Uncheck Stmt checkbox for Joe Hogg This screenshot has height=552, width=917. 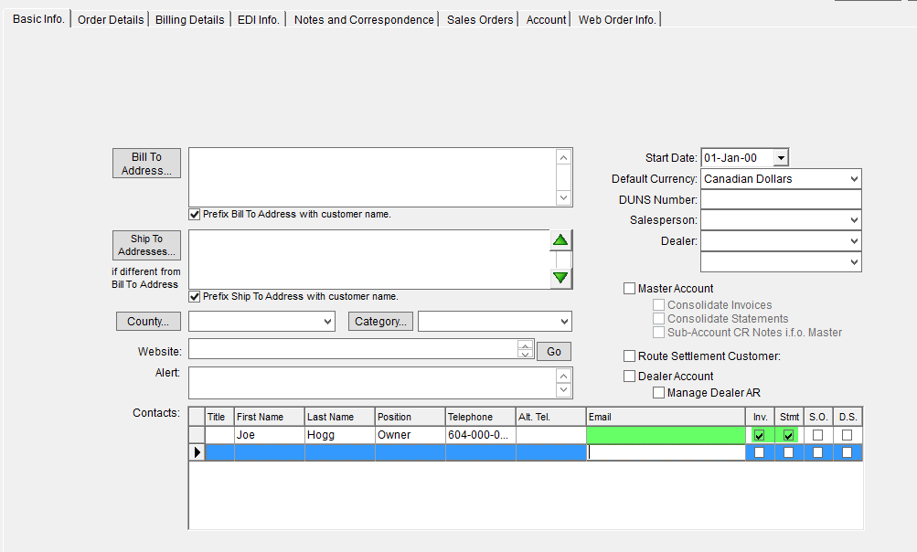coord(788,435)
